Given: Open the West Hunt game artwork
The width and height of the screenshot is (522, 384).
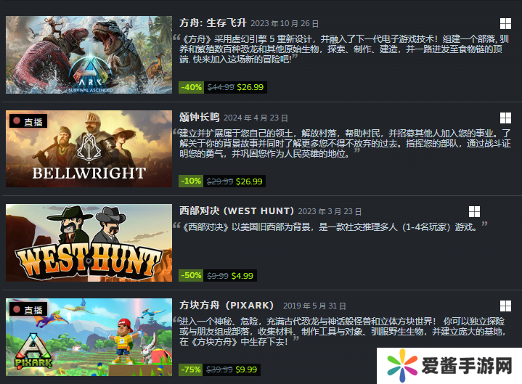Looking at the screenshot, I should (x=89, y=242).
